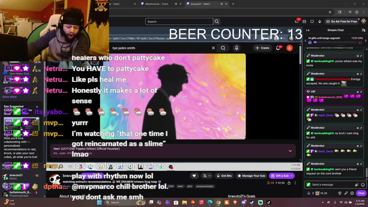Open the taskbar volume speaker icon
The image size is (368, 207).
point(346,202)
